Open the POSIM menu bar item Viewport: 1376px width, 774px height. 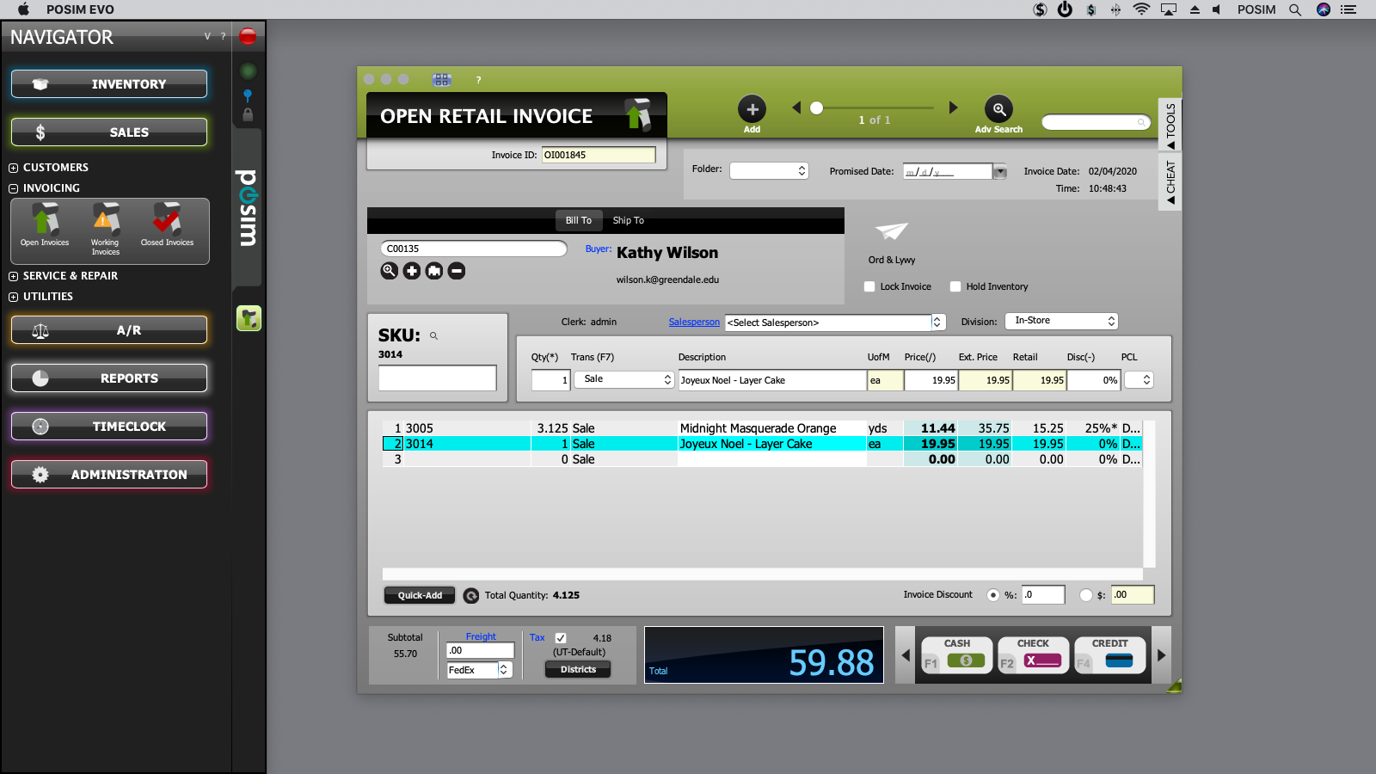click(x=1256, y=9)
